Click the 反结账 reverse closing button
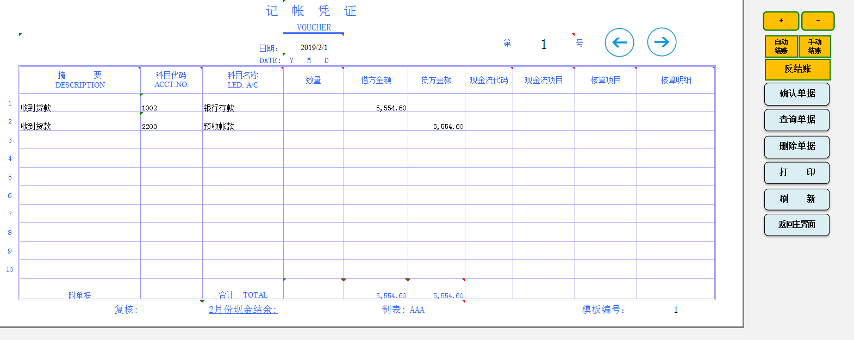The width and height of the screenshot is (854, 340). point(797,69)
